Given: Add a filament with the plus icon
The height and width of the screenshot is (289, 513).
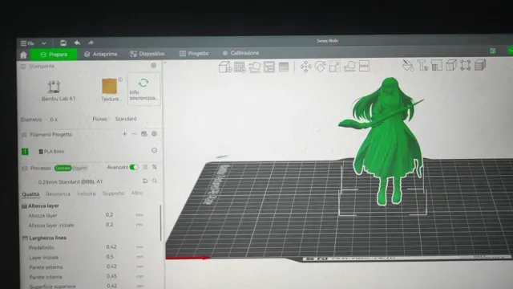Looking at the screenshot, I should coord(124,134).
